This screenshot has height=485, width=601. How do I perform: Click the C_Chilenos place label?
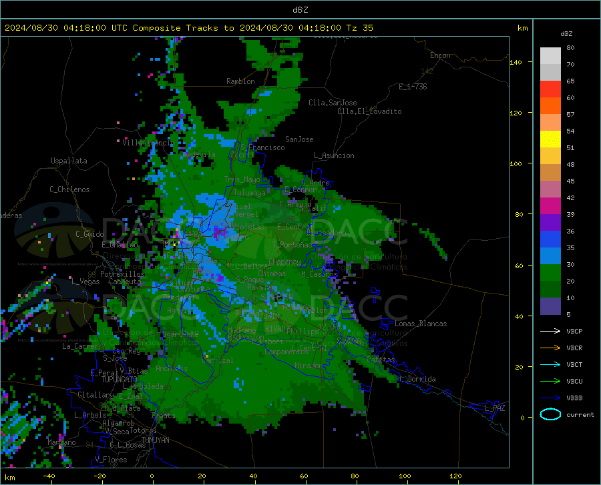pos(69,189)
